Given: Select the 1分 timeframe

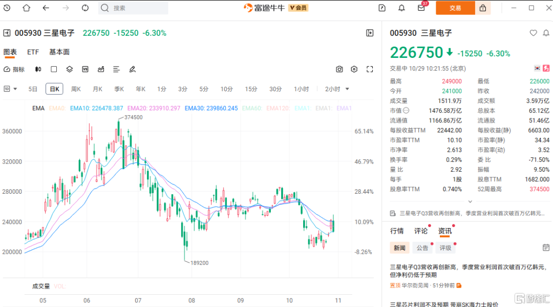Looking at the screenshot, I should point(161,89).
